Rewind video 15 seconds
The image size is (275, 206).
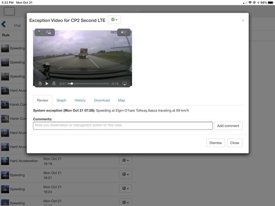pyautogui.click(x=40, y=84)
